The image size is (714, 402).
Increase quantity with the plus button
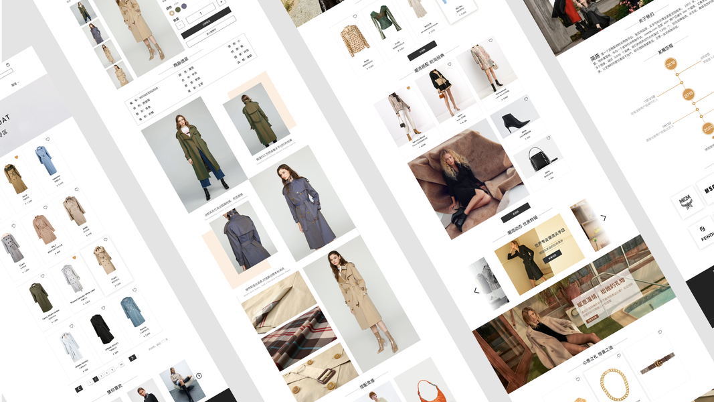221,2
